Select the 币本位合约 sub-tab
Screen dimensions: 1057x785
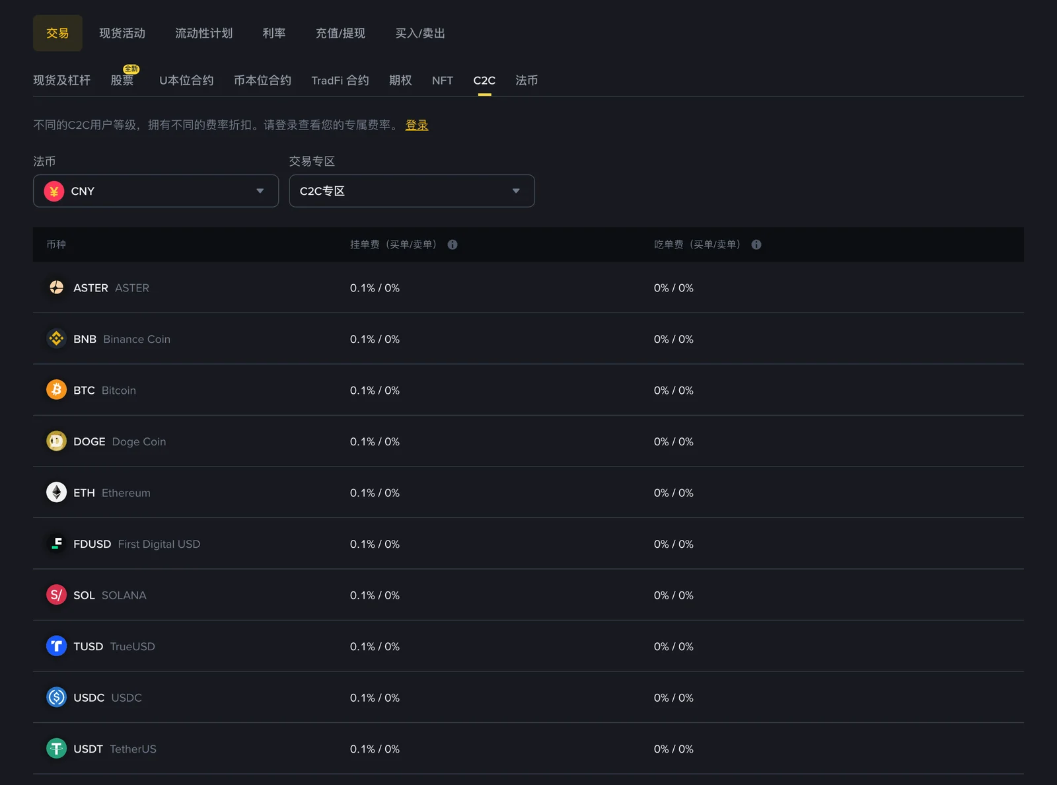tap(262, 81)
